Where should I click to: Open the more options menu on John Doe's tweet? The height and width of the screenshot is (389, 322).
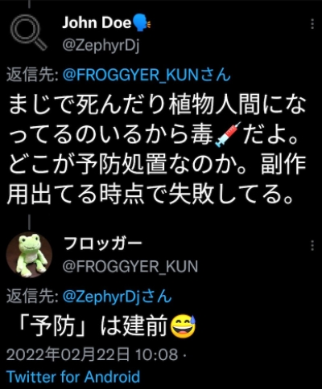pyautogui.click(x=312, y=24)
